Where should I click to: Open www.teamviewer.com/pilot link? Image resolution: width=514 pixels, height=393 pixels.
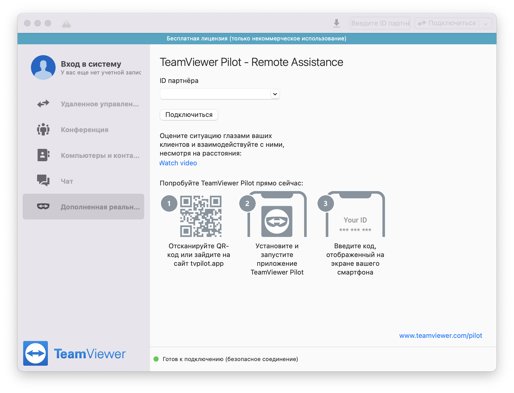click(441, 336)
